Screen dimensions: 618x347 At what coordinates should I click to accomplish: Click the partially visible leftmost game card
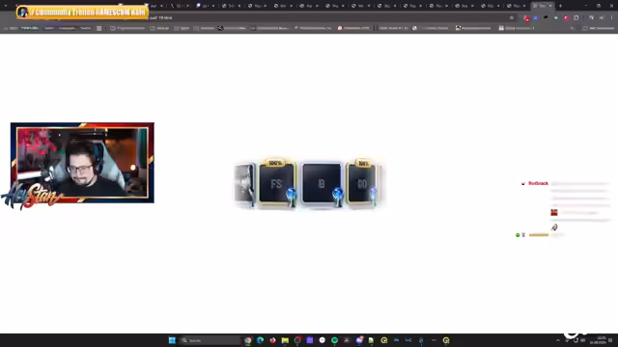tap(244, 184)
